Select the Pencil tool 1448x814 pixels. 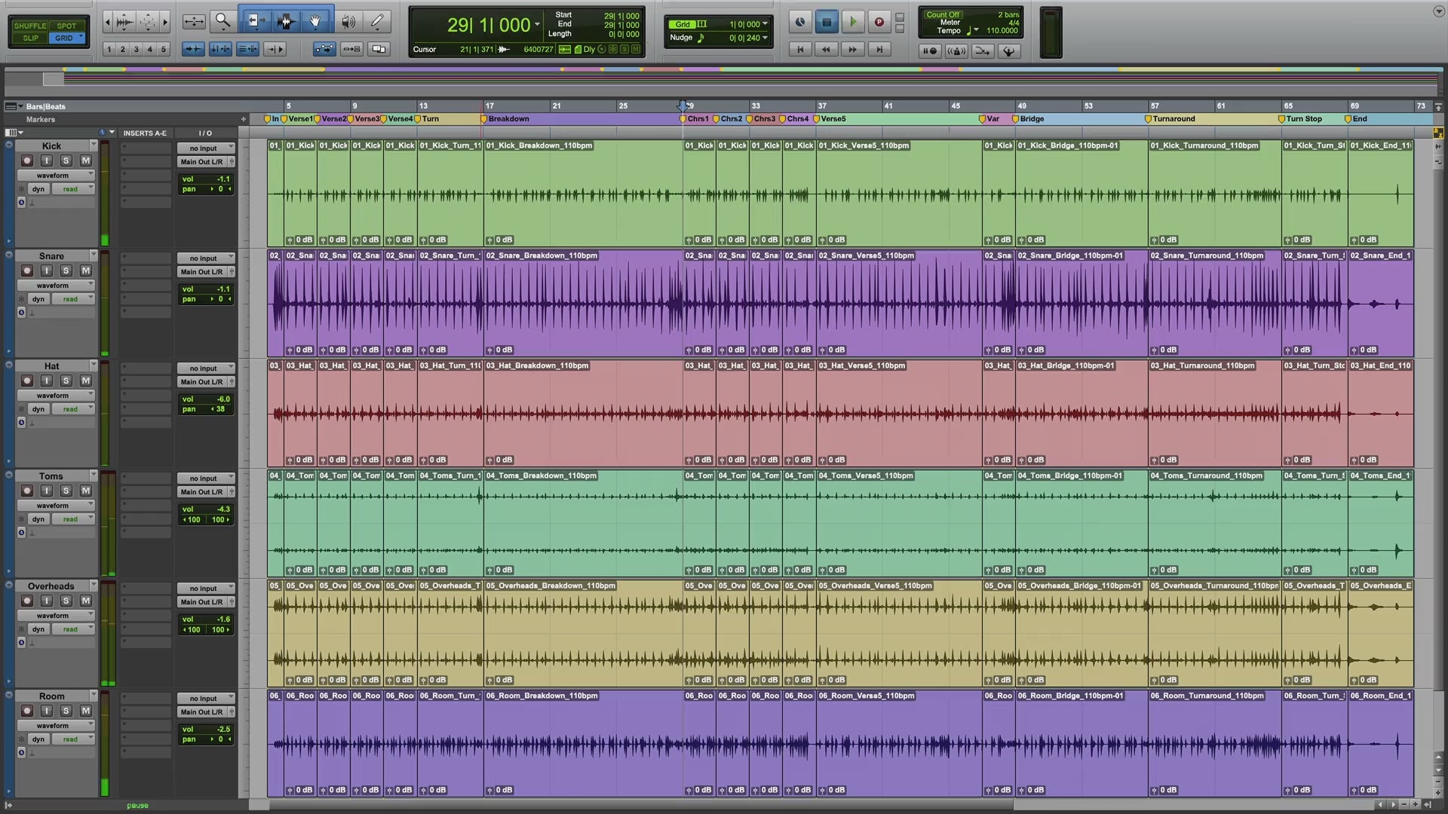[377, 21]
